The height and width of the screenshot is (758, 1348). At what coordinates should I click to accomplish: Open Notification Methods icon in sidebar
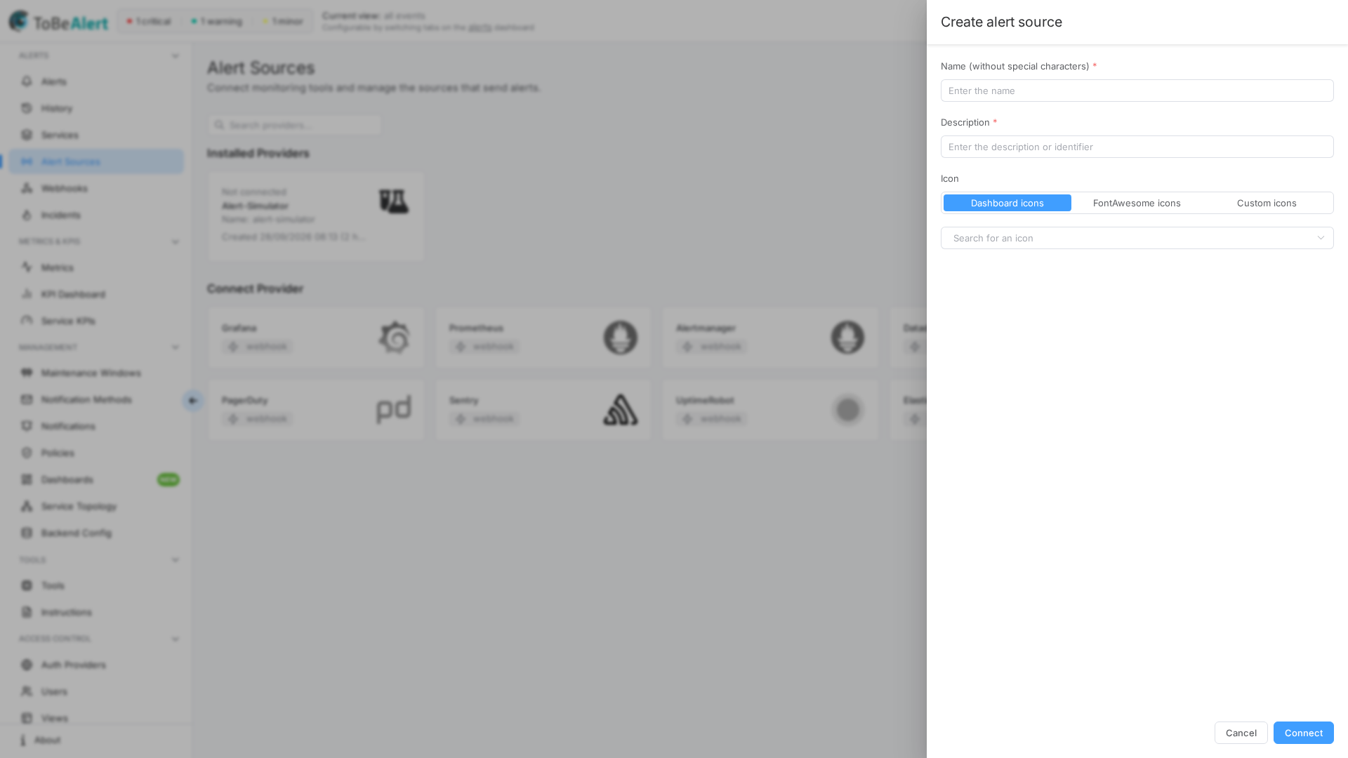click(x=27, y=399)
